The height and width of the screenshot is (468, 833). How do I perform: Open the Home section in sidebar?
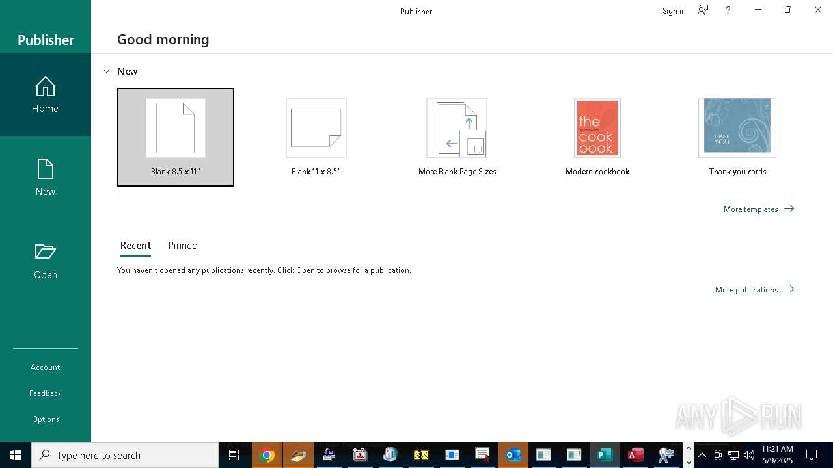click(46, 95)
